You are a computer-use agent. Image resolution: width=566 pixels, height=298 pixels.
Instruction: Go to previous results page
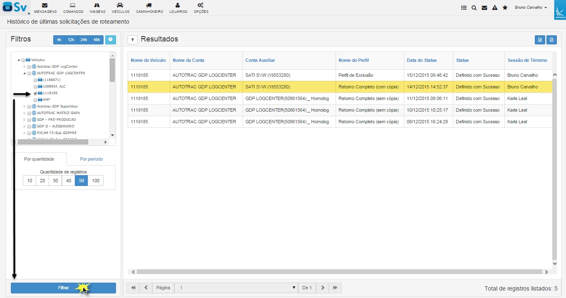click(x=146, y=288)
